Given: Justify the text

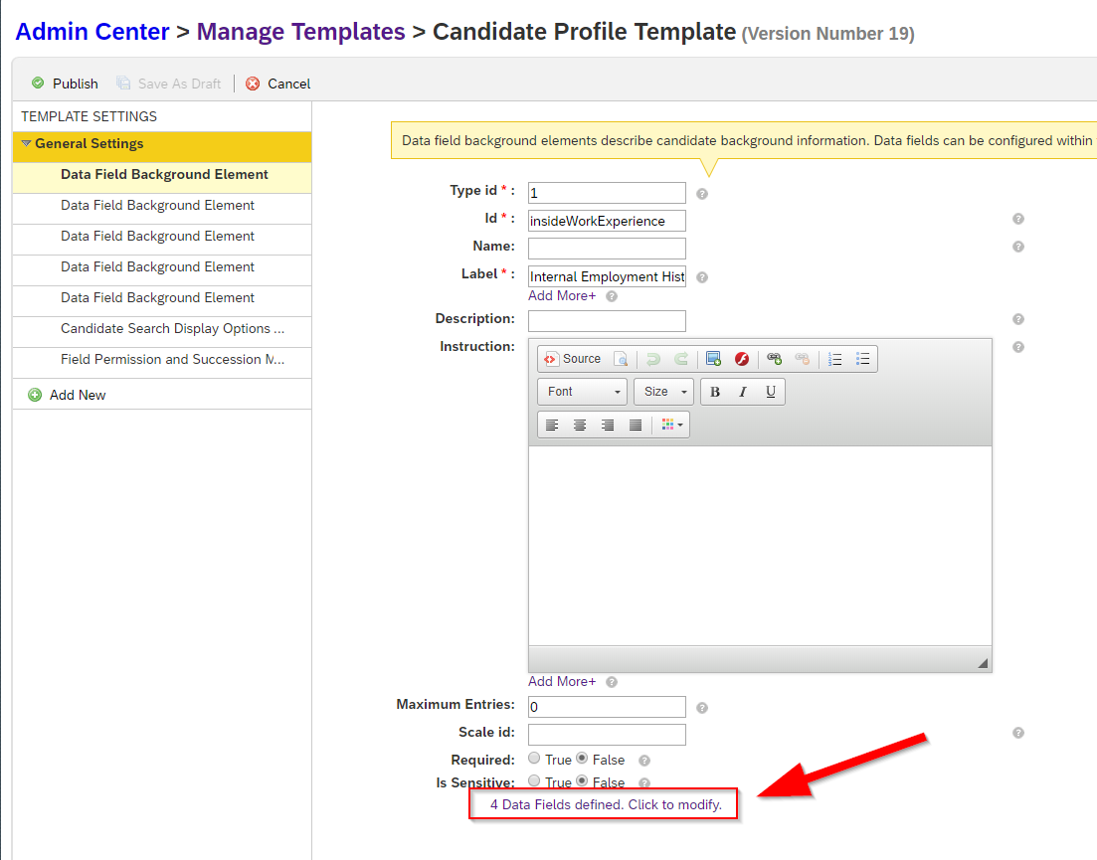Looking at the screenshot, I should pos(636,426).
